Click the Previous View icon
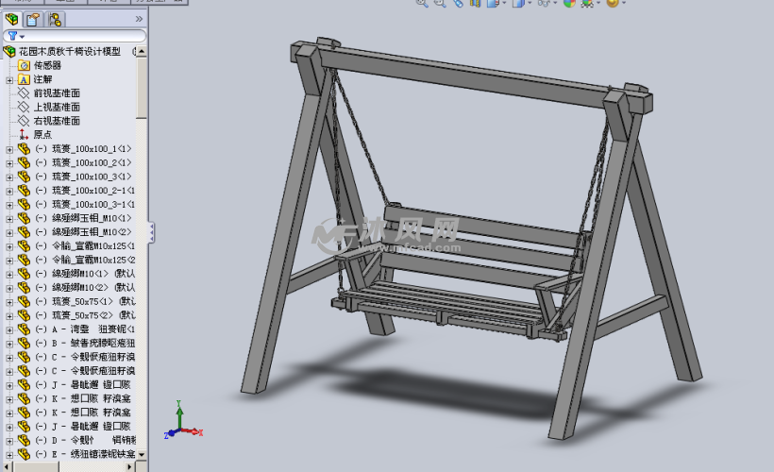 [x=458, y=3]
